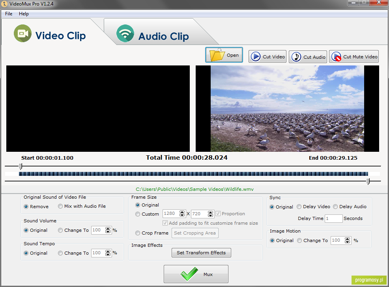
Task: Click the Image Motion percentage spinner arrows
Action: tap(348, 240)
